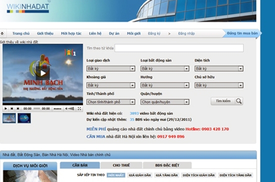The height and width of the screenshot is (182, 275).
Task: Click phone number 0917 949 896
Action: pos(170,136)
